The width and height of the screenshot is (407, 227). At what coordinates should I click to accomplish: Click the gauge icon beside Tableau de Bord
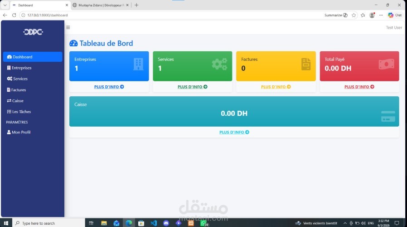(73, 43)
